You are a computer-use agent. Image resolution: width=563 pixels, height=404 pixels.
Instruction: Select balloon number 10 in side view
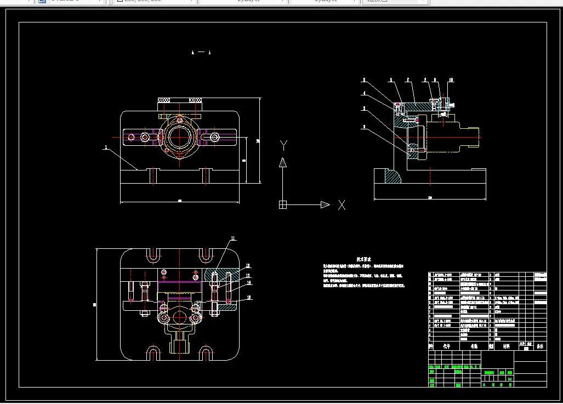point(451,80)
